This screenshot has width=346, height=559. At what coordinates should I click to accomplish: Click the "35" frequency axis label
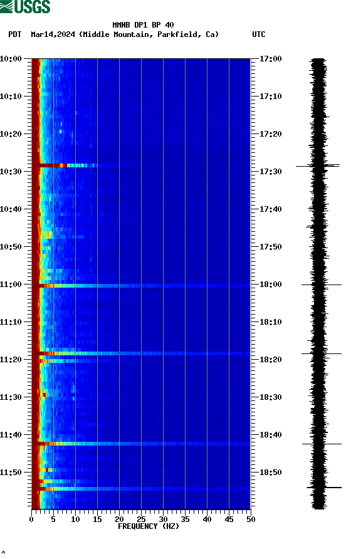click(x=185, y=520)
